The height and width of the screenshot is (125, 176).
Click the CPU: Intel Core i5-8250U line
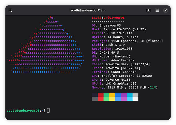tap(122, 76)
